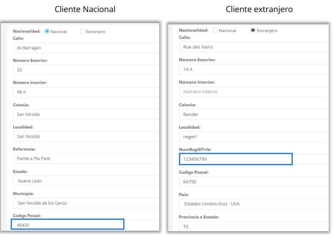The width and height of the screenshot is (333, 238).
Task: Focus Codigo Postal field showing 64750
Action: tap(253, 181)
